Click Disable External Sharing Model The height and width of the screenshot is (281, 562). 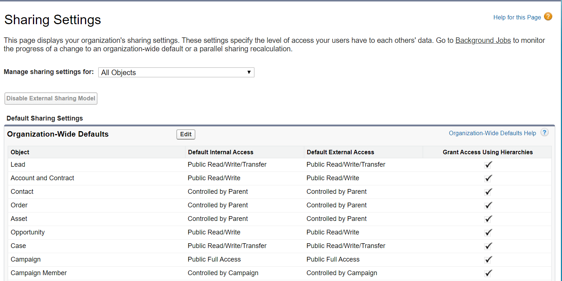(51, 98)
